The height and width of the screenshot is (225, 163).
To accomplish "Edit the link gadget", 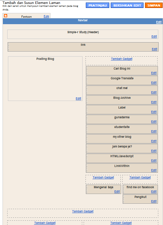I will coord(155,49).
